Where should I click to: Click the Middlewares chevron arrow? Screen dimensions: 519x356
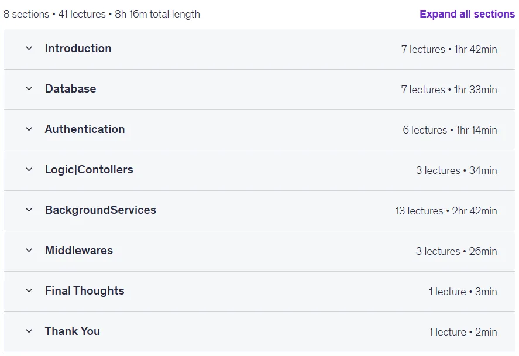(29, 251)
